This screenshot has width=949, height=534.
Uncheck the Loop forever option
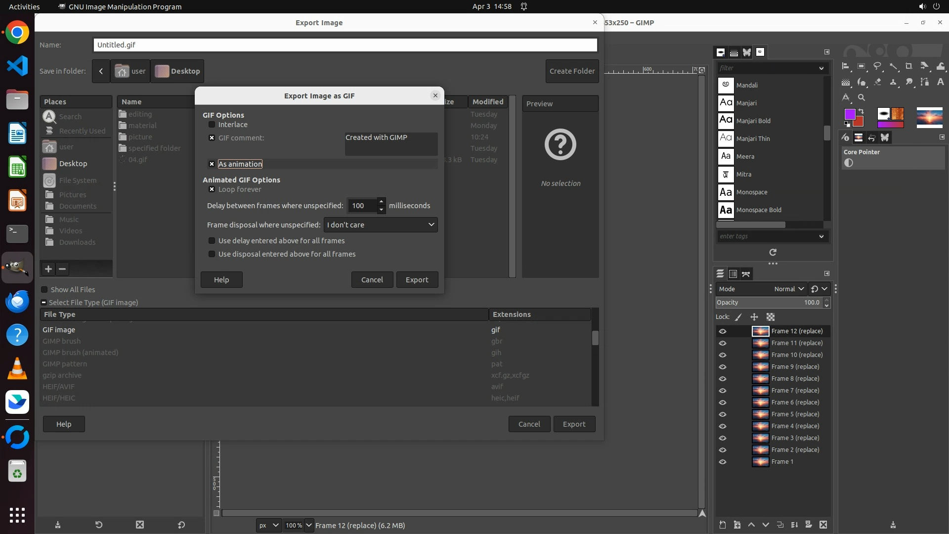click(x=212, y=189)
